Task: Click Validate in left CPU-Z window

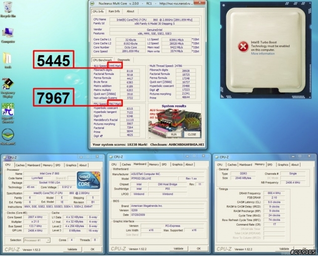Action: coord(72,250)
